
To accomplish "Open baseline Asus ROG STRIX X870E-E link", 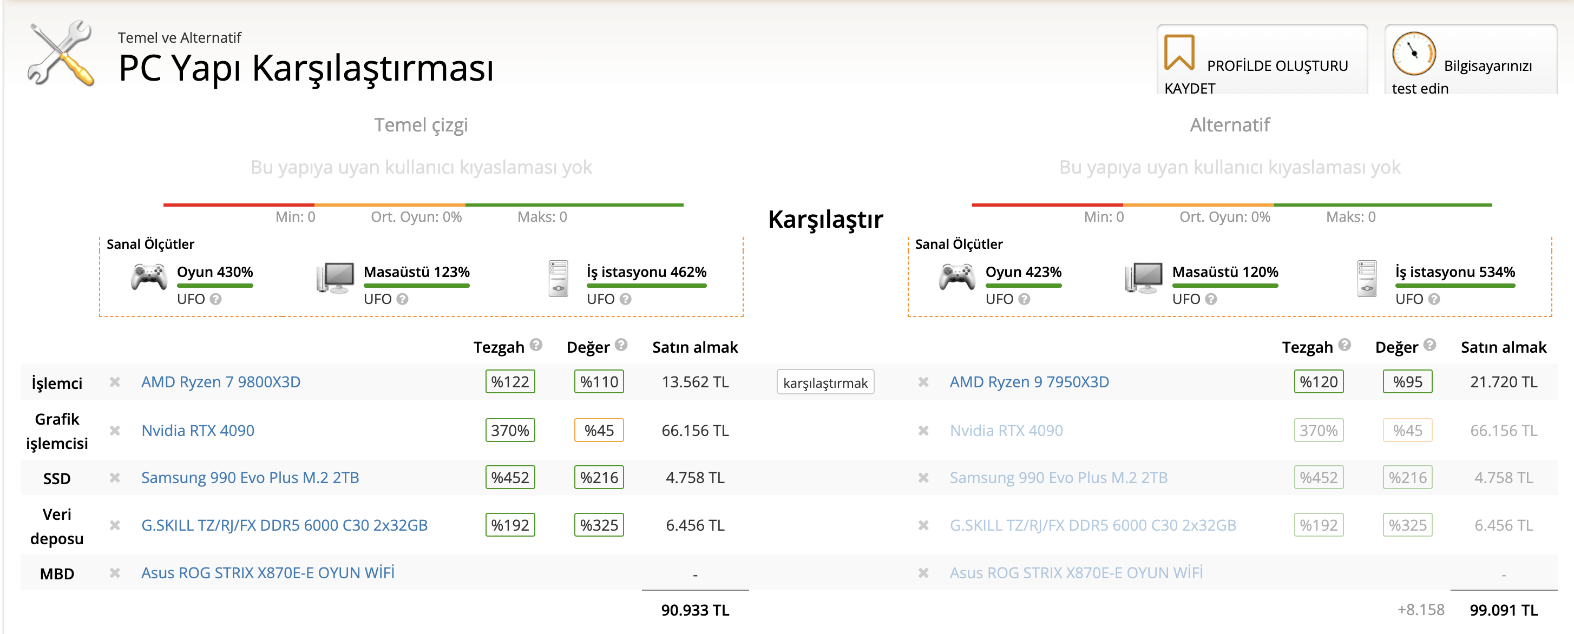I will tap(267, 573).
